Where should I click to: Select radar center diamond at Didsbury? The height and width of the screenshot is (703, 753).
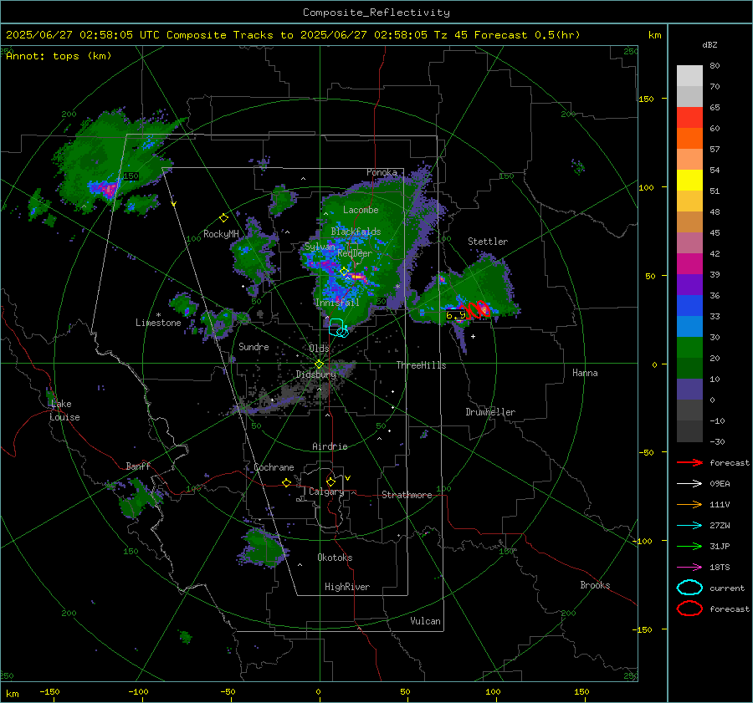click(x=319, y=364)
